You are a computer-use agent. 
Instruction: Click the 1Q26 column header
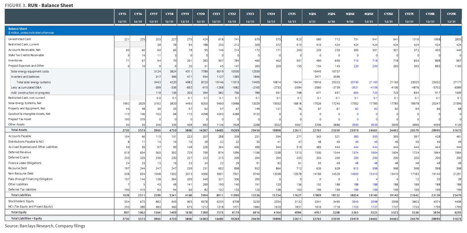tap(313, 14)
